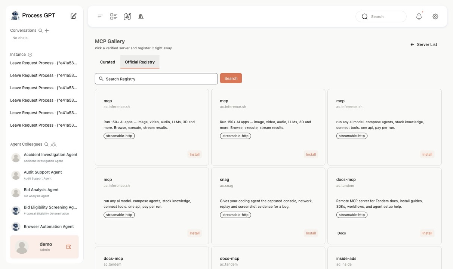The image size is (453, 269).
Task: Click the back arrow beside Server List
Action: (412, 44)
